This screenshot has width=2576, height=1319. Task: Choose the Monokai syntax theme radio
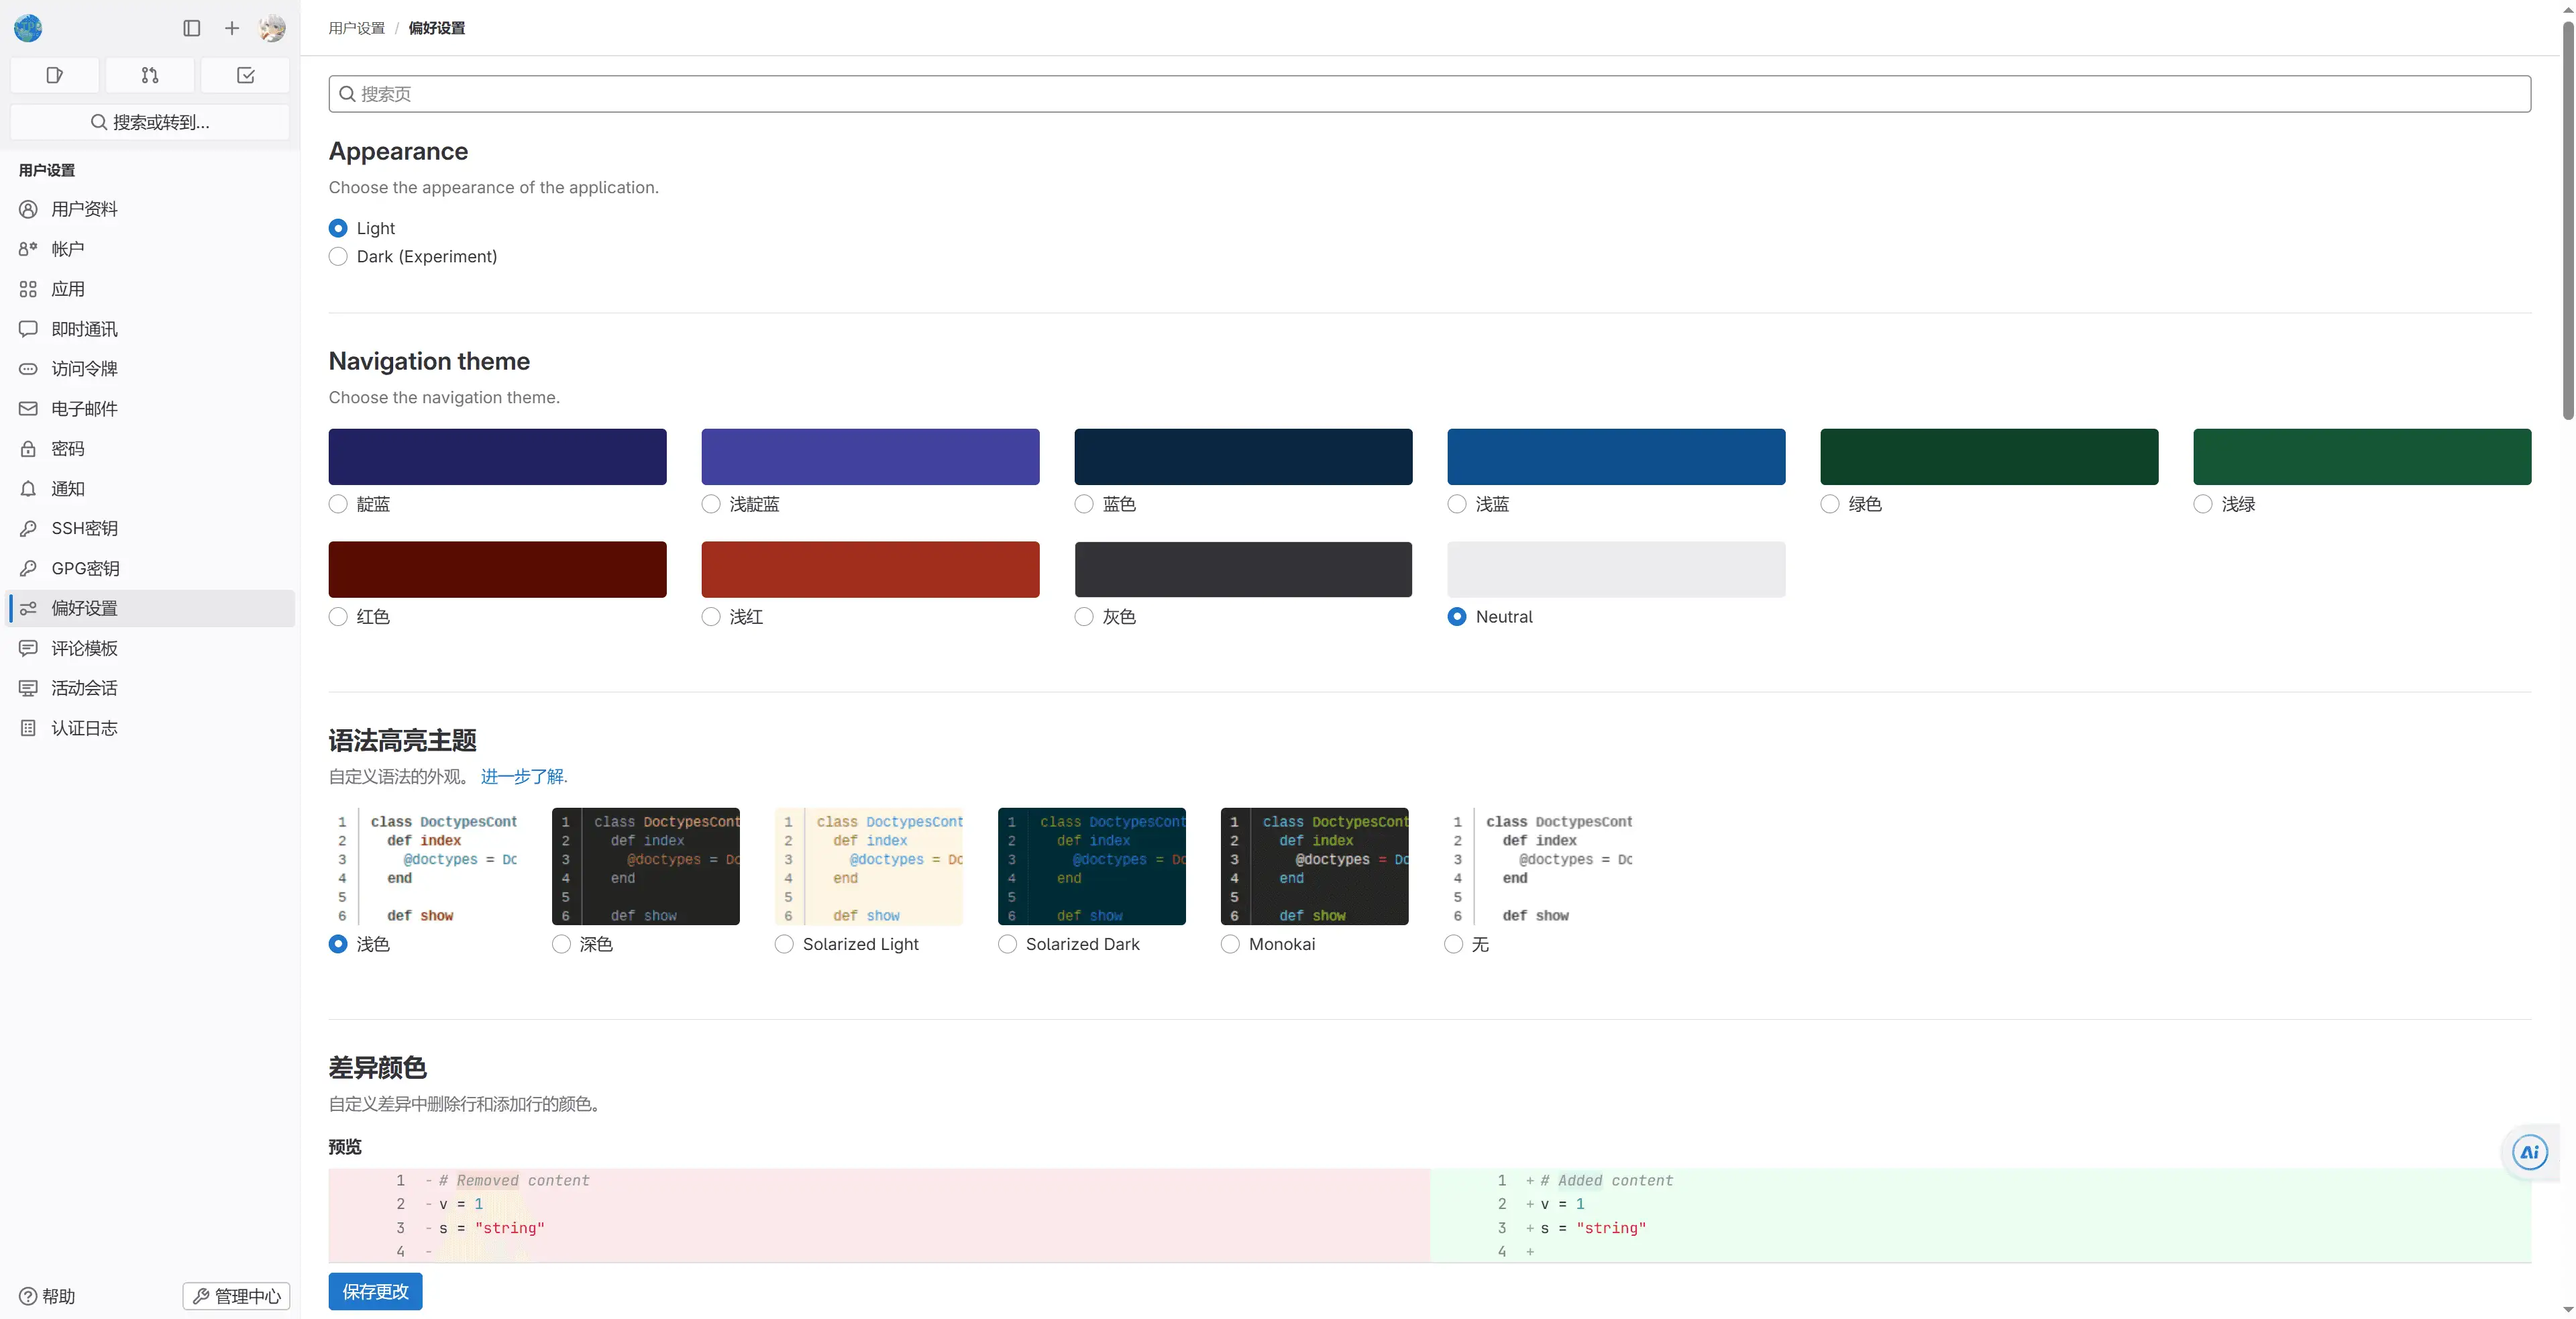tap(1230, 944)
